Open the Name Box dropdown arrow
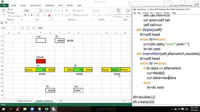This screenshot has width=200, height=112. click(x=14, y=28)
